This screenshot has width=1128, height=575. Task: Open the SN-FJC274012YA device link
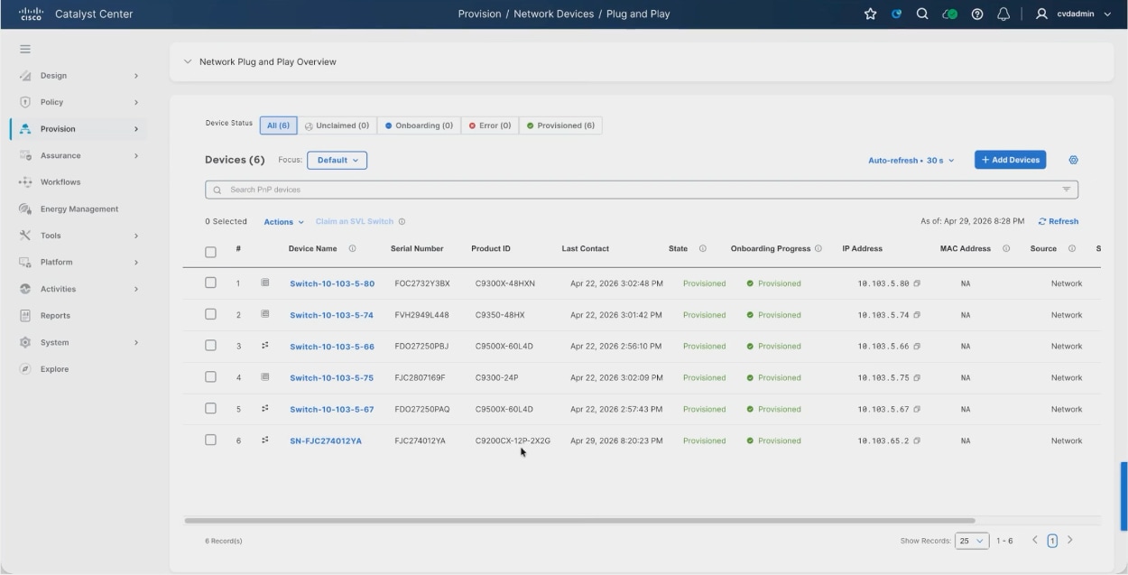point(326,441)
